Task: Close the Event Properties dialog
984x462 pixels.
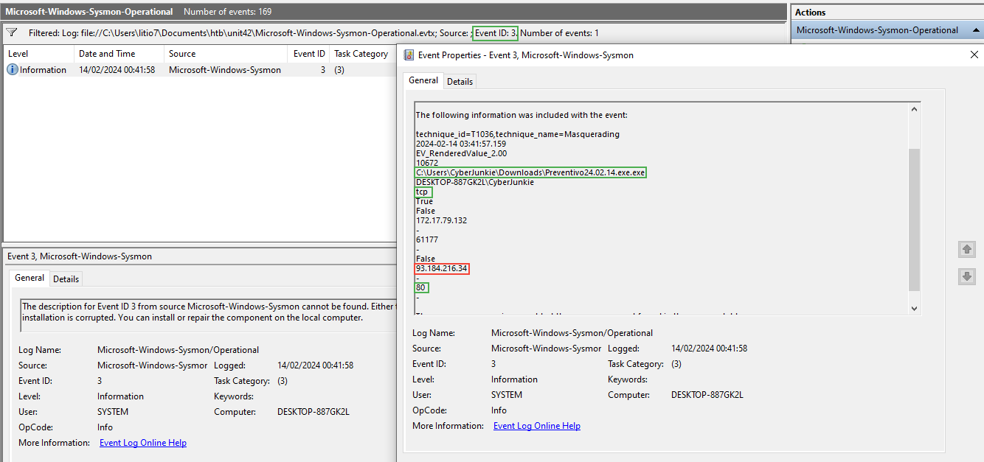Action: (x=973, y=55)
